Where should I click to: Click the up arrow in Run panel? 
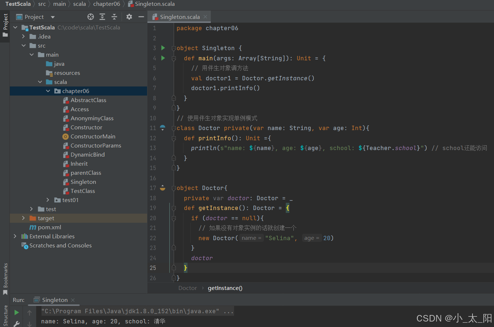[x=29, y=312]
